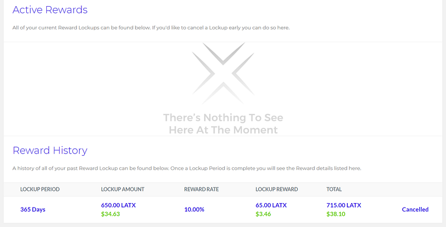Click the Reward History heading
The width and height of the screenshot is (446, 227).
coord(50,150)
